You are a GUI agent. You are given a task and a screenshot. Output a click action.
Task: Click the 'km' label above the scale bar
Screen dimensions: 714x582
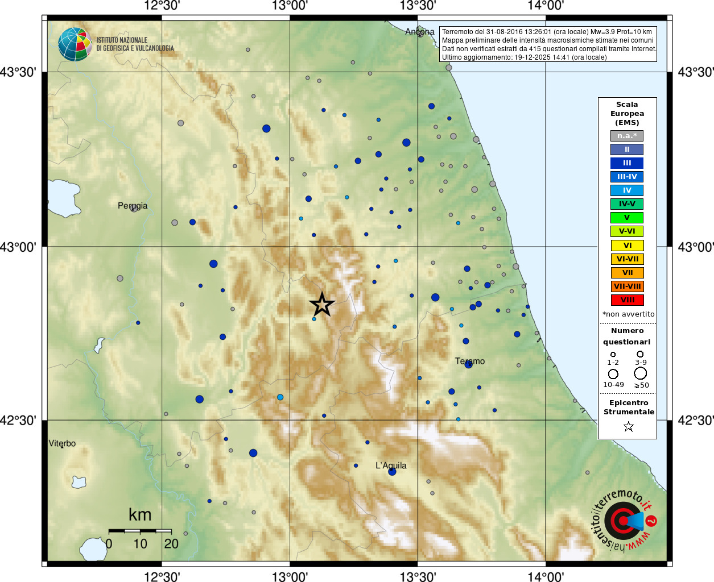pos(140,515)
